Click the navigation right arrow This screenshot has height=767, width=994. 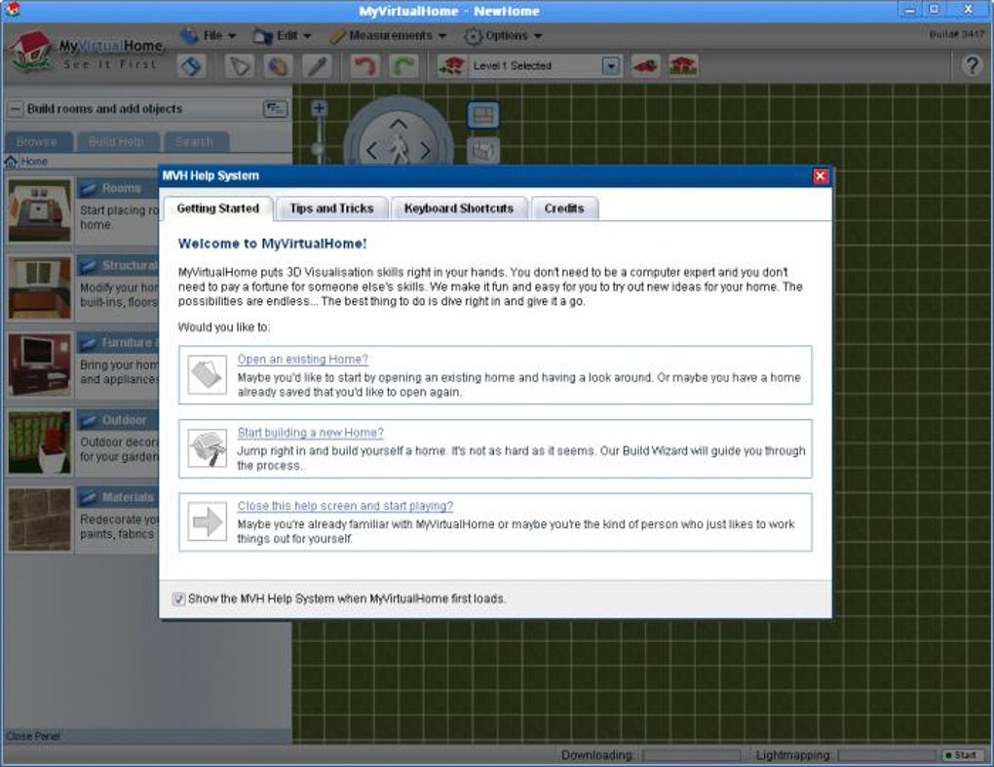pyautogui.click(x=425, y=151)
